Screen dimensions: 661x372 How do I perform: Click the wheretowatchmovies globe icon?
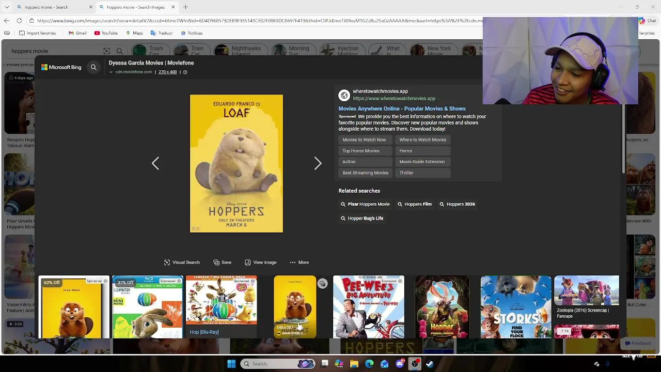[x=344, y=95]
